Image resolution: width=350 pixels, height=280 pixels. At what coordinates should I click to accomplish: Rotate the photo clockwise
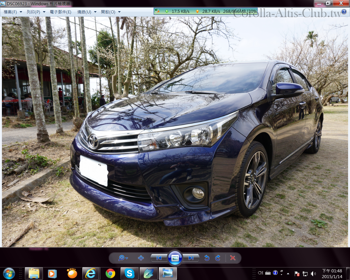click(x=218, y=258)
